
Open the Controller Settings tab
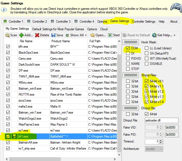point(143,22)
